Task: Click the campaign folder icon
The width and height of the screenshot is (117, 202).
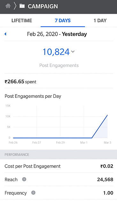Action: click(x=22, y=6)
